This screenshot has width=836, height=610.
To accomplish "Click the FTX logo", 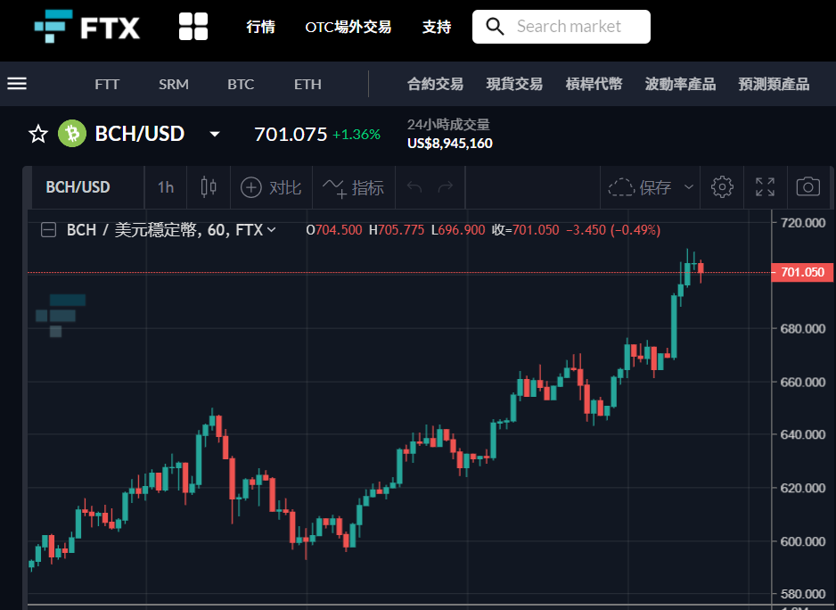I will 87,26.
